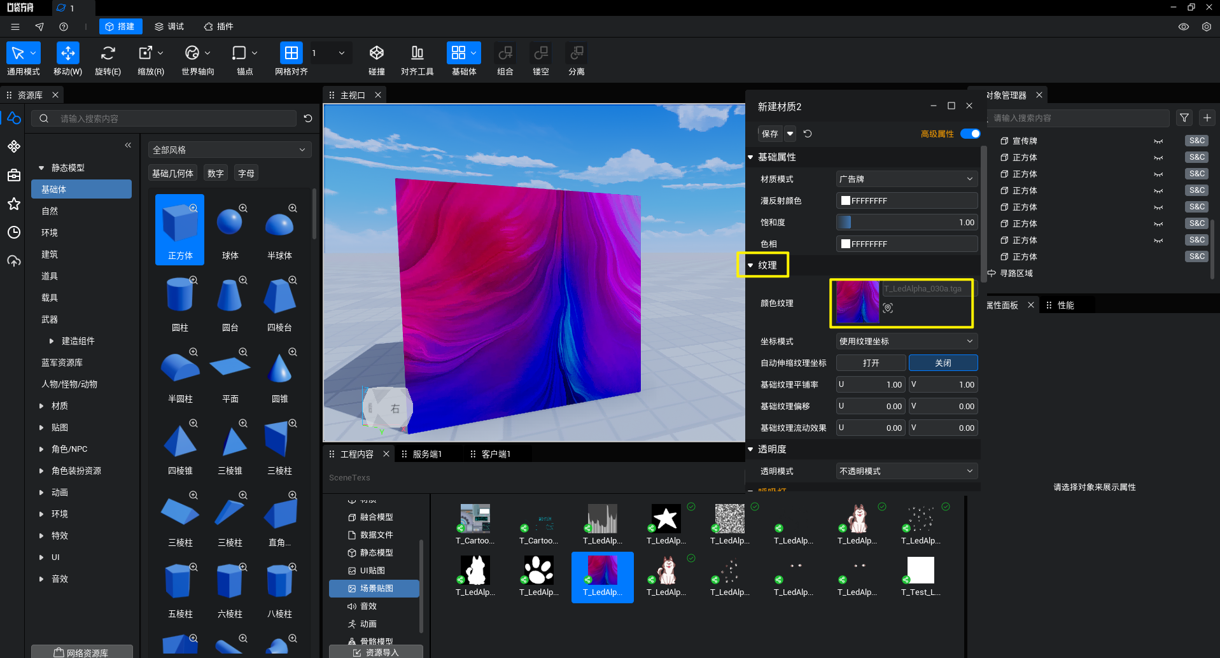Click 漫反射颜色 white color swatch

point(846,200)
